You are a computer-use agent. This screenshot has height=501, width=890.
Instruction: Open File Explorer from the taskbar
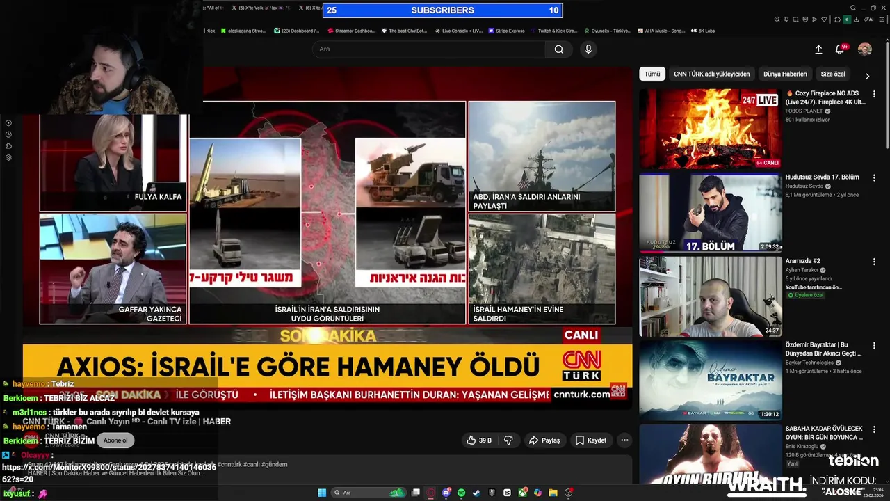pos(553,493)
